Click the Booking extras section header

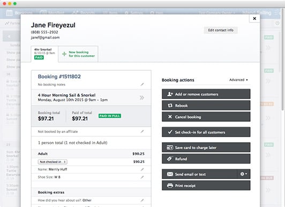91,193
